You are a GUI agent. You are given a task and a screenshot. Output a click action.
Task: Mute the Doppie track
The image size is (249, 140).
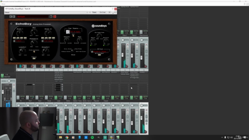coord(109,110)
